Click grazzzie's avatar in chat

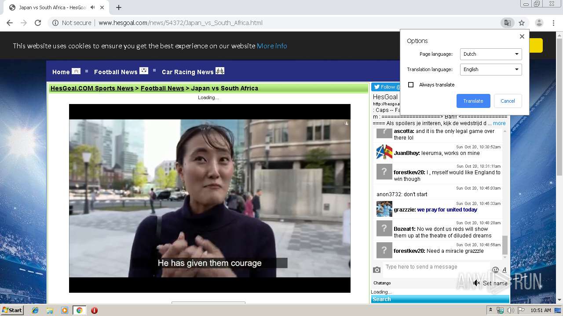384,209
